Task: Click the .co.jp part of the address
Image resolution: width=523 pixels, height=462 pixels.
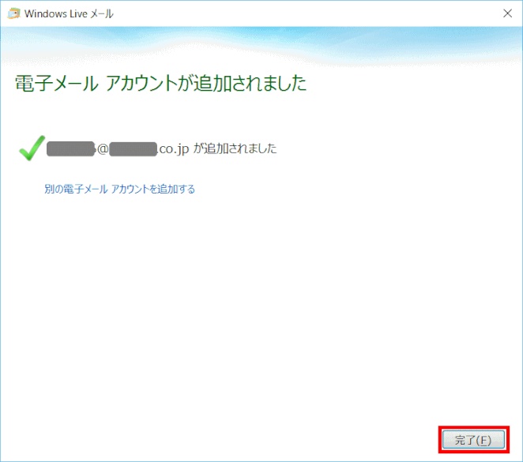Action: pos(174,149)
